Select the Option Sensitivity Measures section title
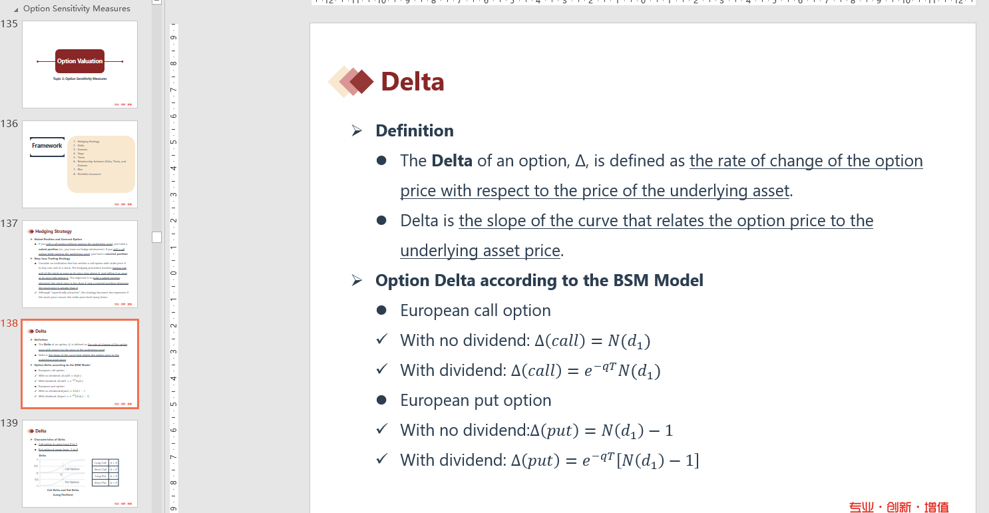989x513 pixels. [77, 9]
